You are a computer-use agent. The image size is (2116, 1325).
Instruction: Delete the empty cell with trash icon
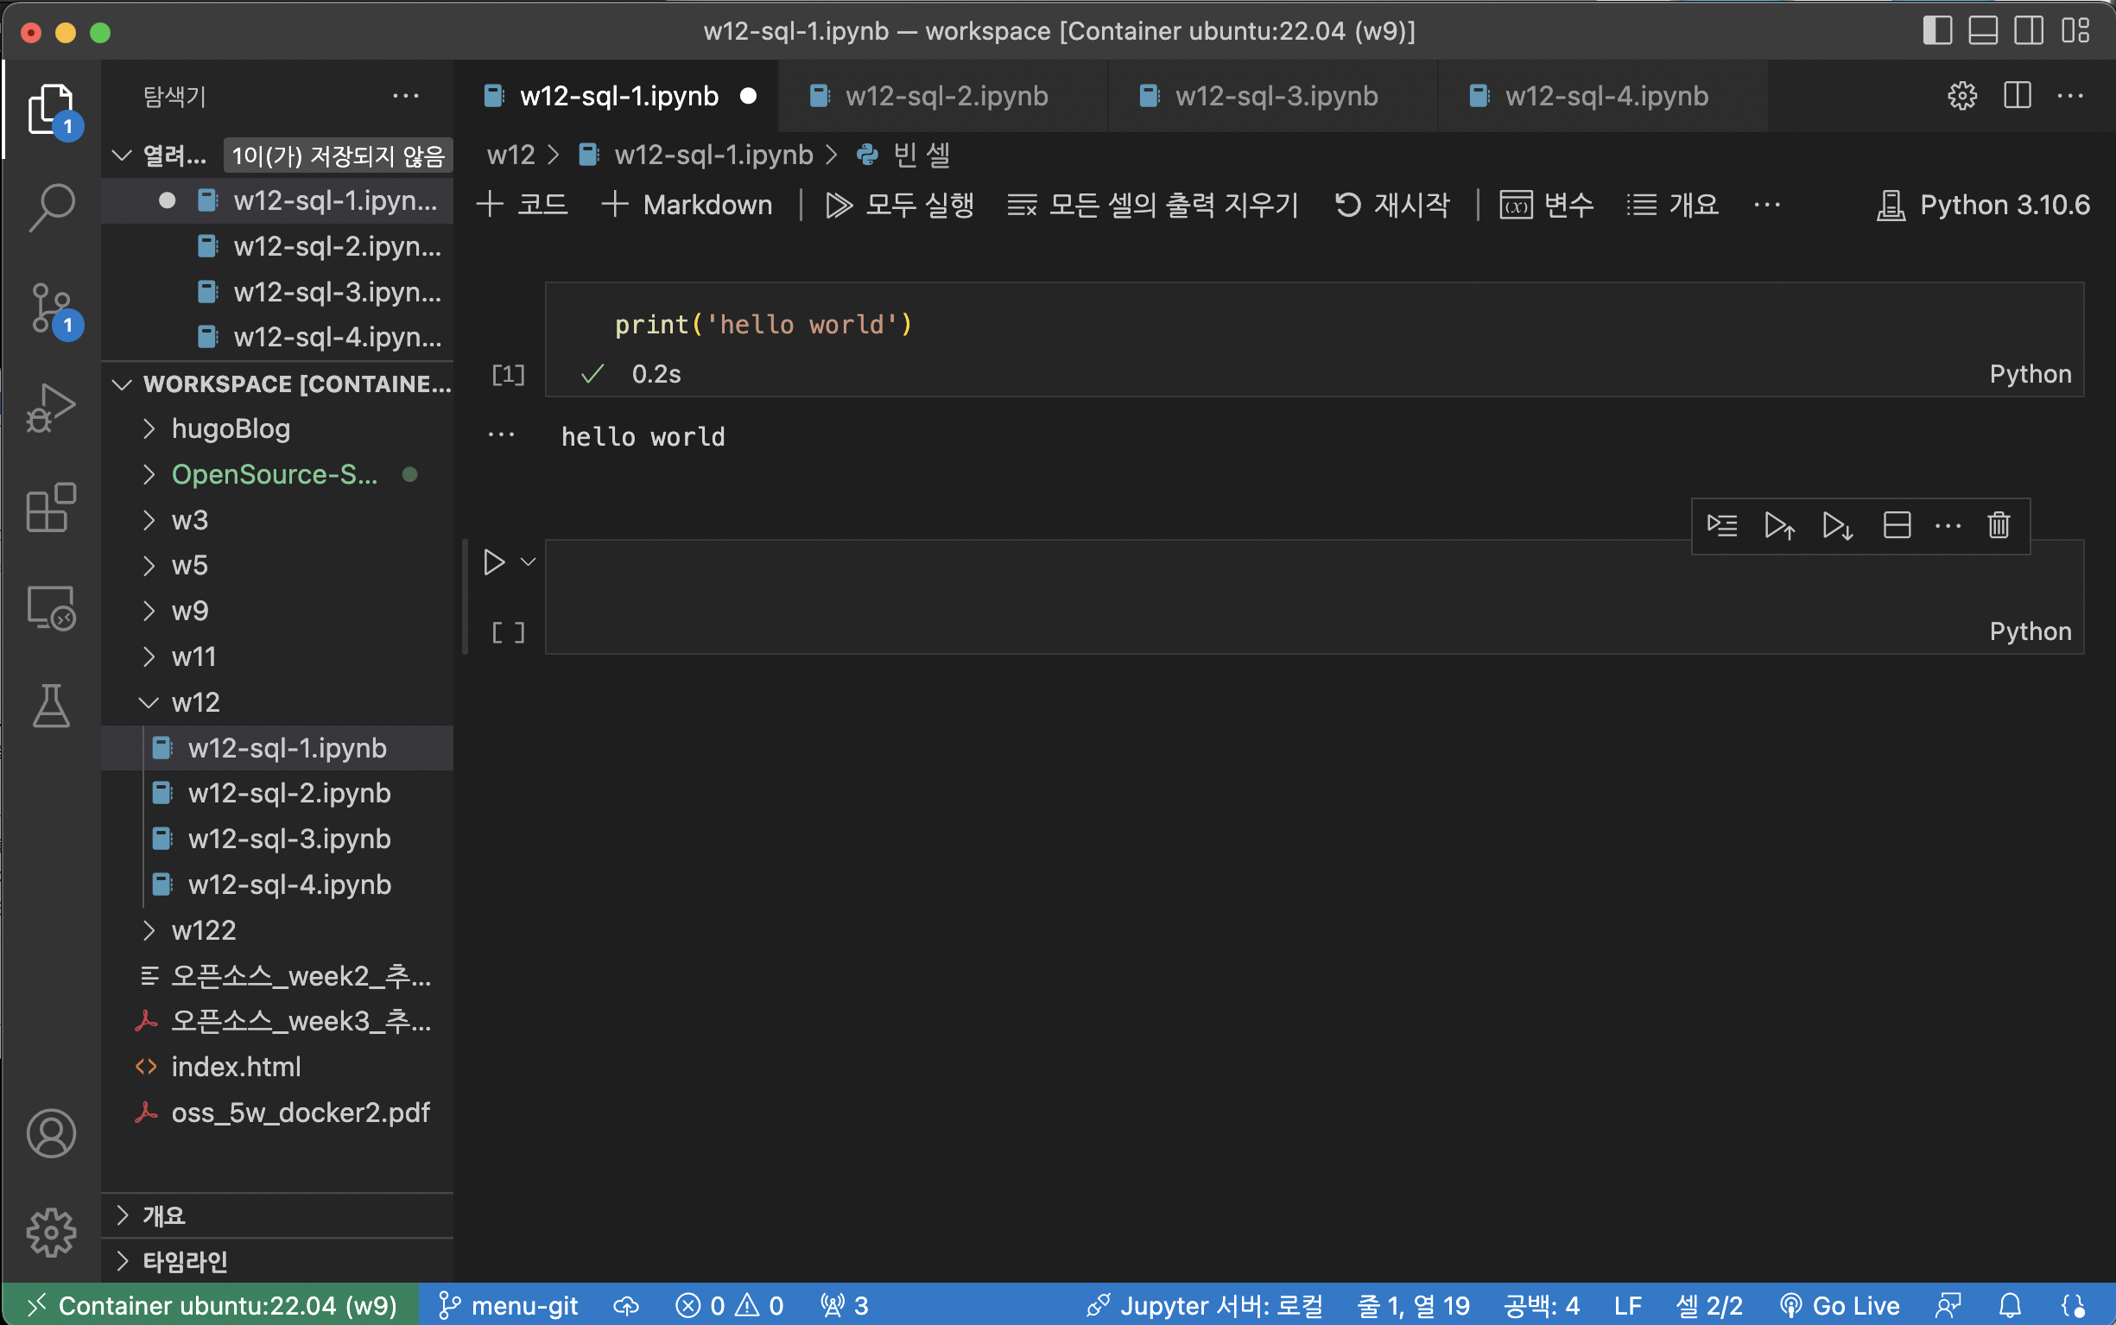point(1999,526)
